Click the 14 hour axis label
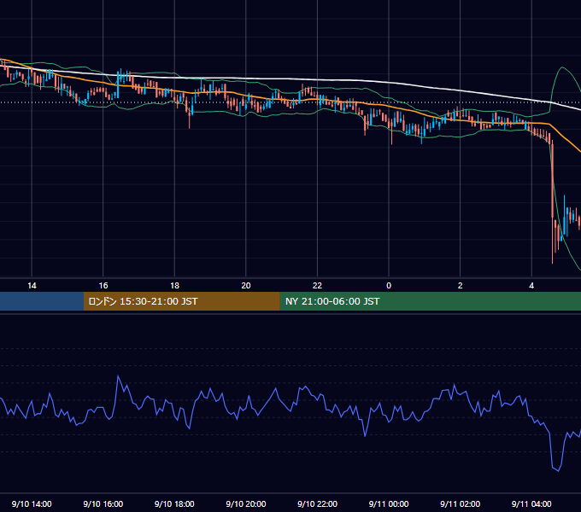 pos(32,286)
